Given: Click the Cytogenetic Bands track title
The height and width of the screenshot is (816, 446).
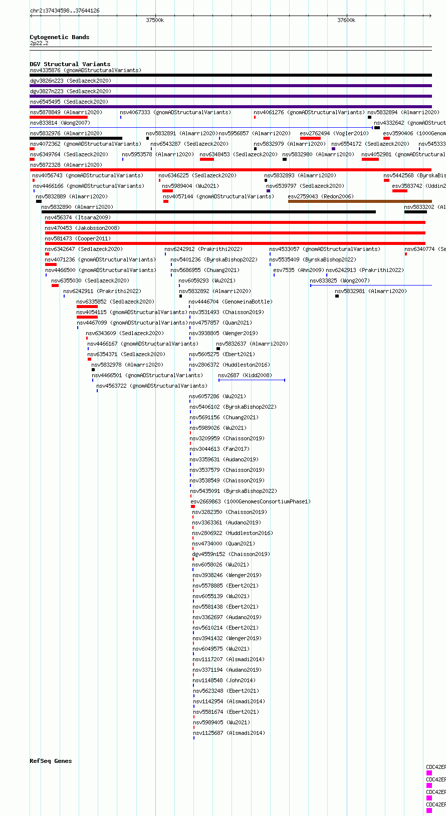Looking at the screenshot, I should pyautogui.click(x=60, y=37).
